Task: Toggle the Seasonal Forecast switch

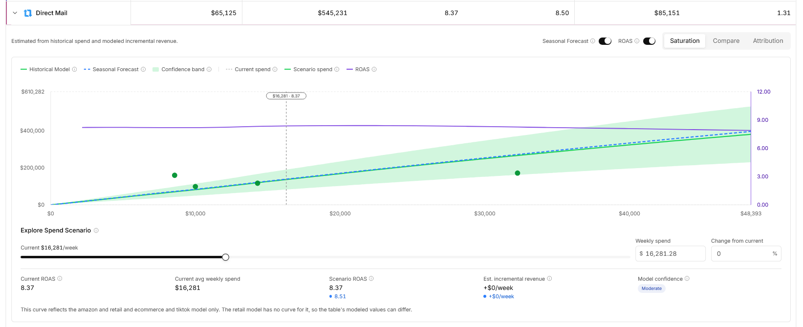Action: click(x=605, y=41)
